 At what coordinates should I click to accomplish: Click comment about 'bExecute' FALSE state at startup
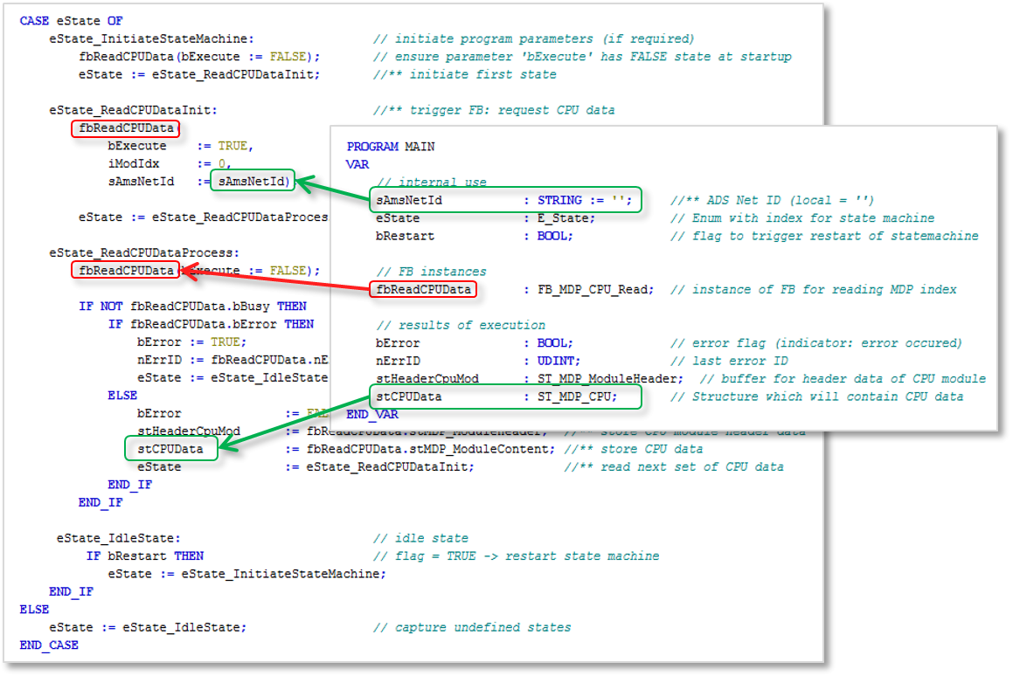[x=582, y=57]
